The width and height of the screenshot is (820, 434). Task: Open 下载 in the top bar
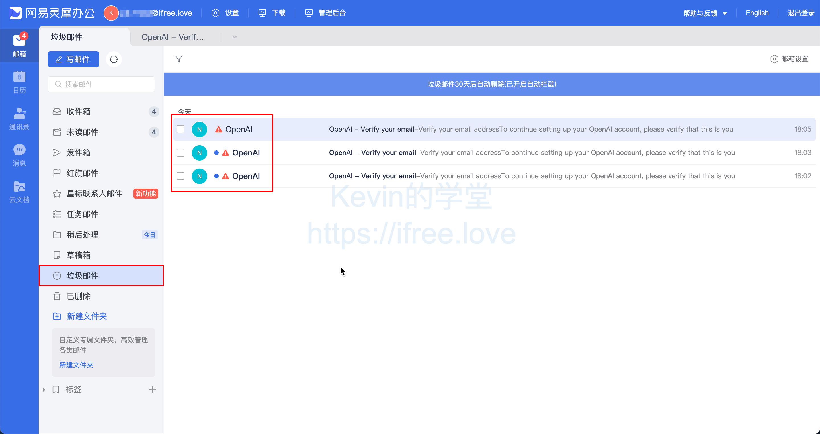(x=272, y=13)
